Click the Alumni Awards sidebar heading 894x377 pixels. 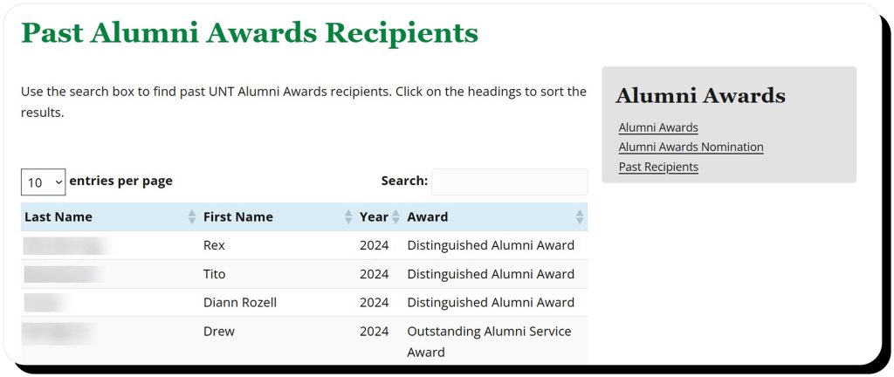coord(700,96)
